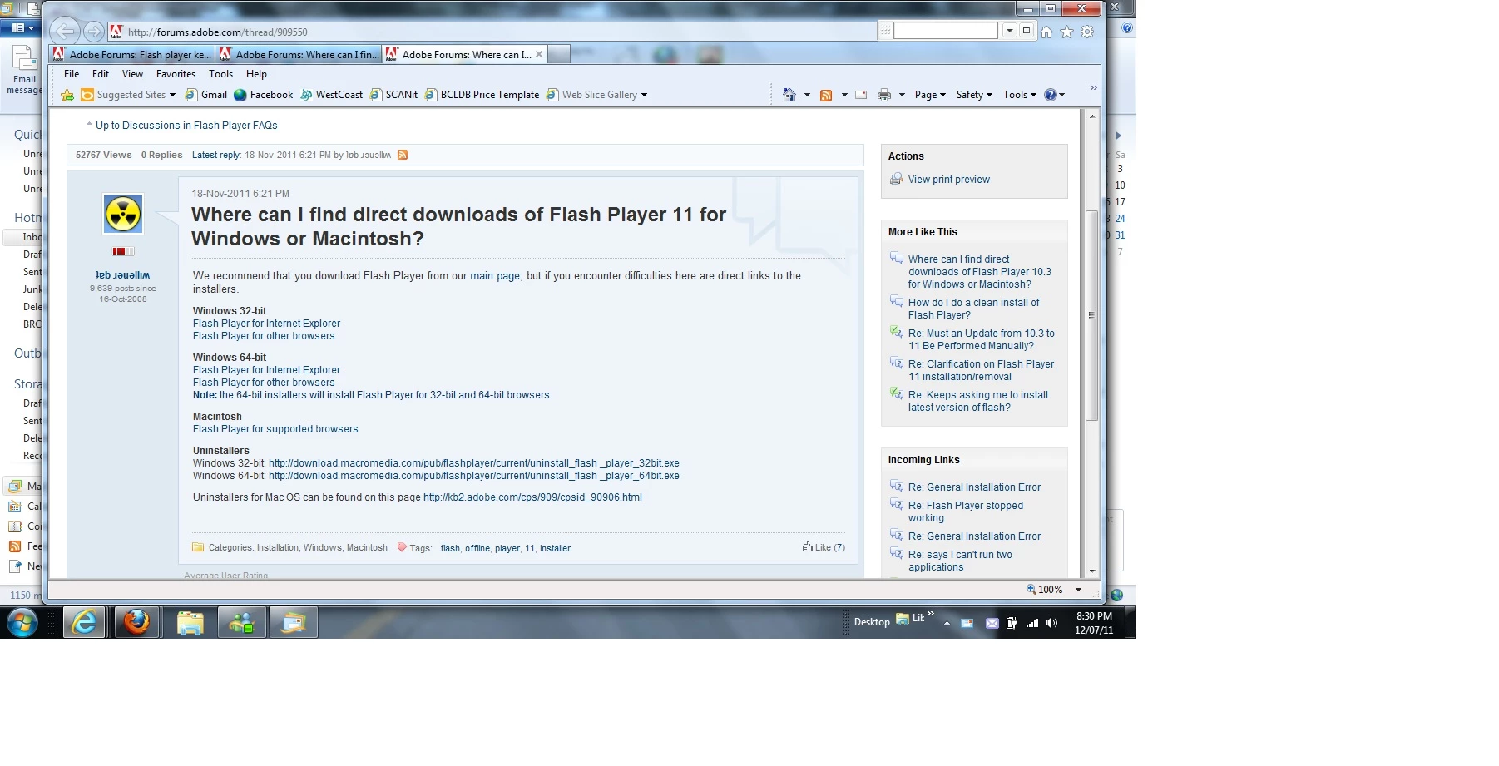This screenshot has width=1499, height=766.
Task: Click the compatibility view icon next to search dropdown
Action: pyautogui.click(x=1027, y=31)
